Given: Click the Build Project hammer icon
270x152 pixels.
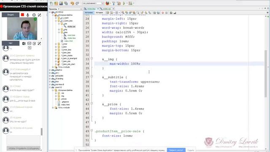Looking at the screenshot, I should (113, 3).
